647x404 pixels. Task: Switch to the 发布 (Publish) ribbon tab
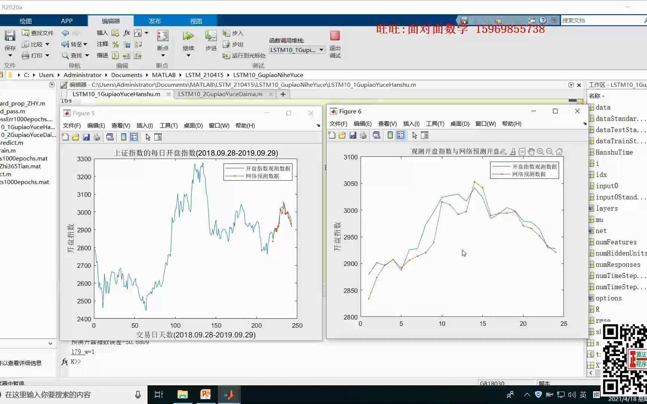155,21
